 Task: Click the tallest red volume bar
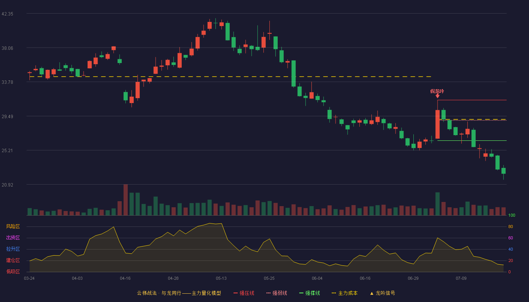[125, 200]
